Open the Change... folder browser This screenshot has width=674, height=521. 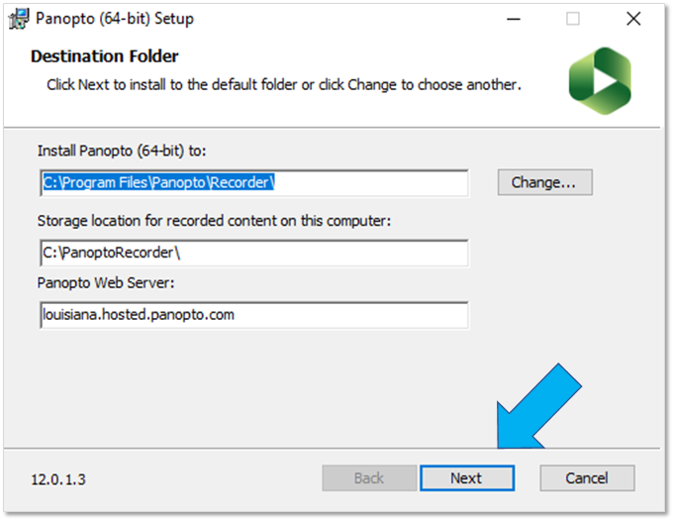click(x=545, y=182)
